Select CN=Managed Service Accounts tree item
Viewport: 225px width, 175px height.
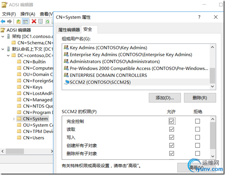point(38,100)
